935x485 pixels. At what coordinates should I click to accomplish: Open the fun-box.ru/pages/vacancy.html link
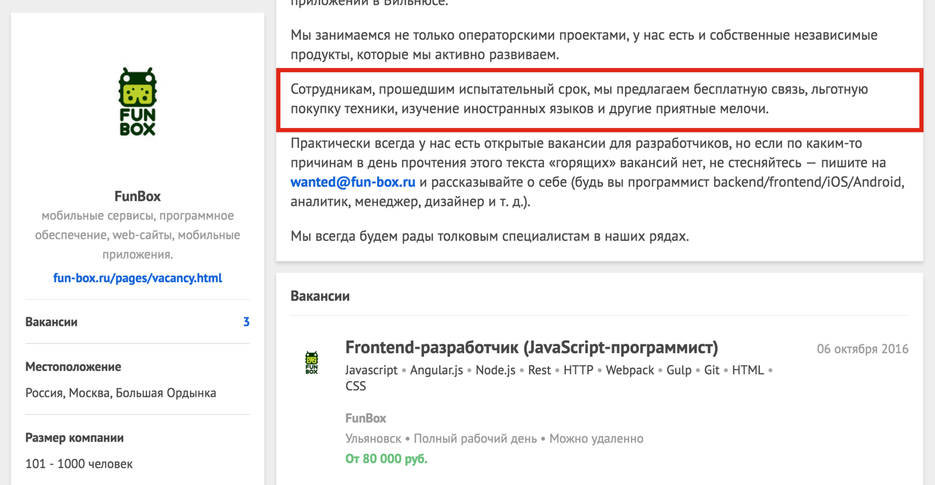[x=137, y=278]
